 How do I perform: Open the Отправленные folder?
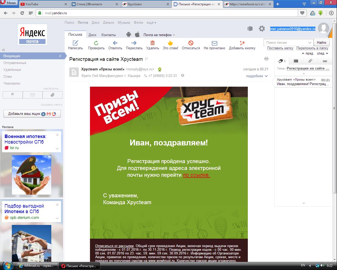(15, 63)
